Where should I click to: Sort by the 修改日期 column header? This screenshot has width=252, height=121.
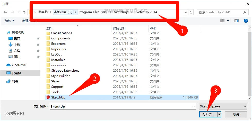coord(119,28)
